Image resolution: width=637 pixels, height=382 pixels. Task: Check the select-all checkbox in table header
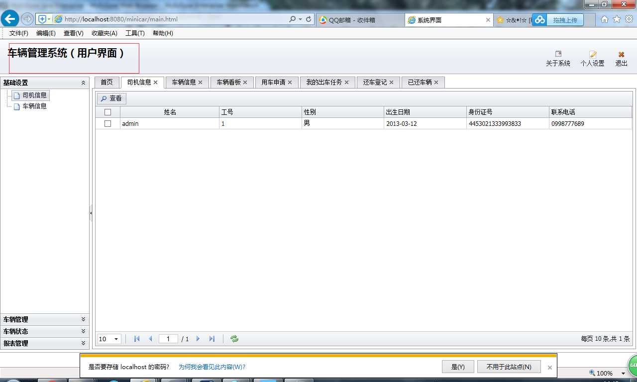click(107, 111)
